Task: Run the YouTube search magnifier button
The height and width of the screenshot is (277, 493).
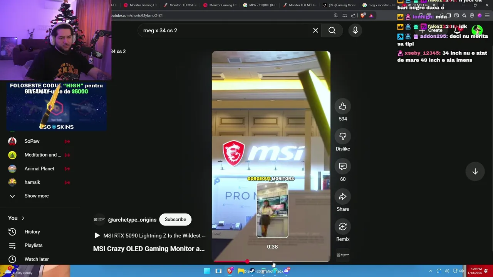Action: pyautogui.click(x=332, y=30)
